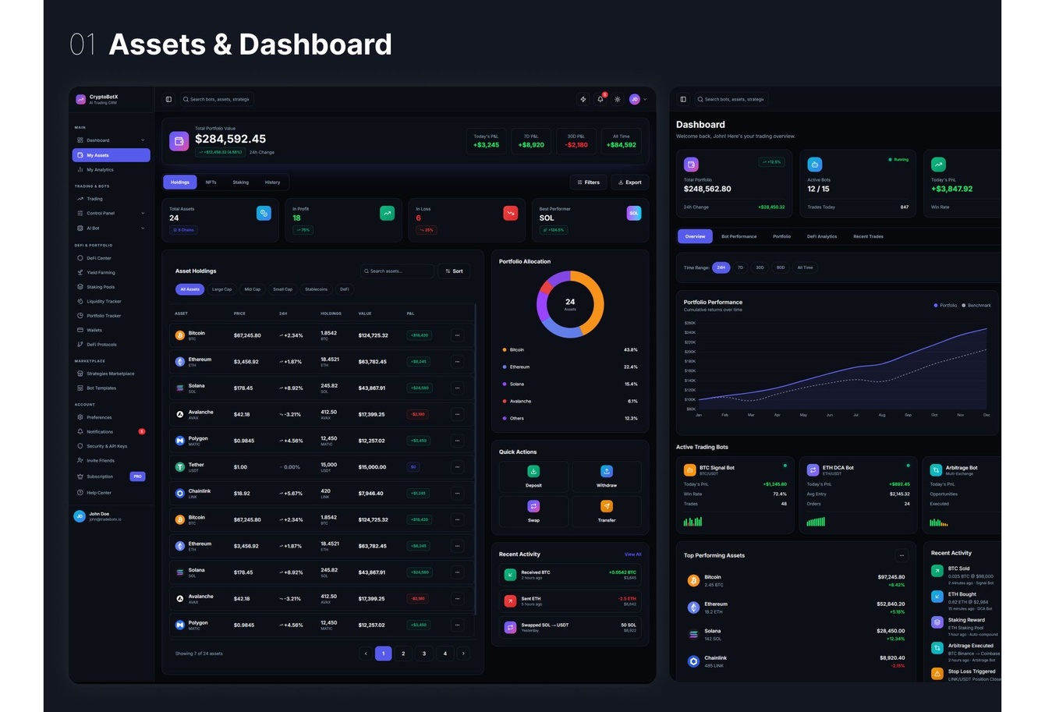
Task: Select the Stablecoins filter chip
Action: [x=316, y=289]
